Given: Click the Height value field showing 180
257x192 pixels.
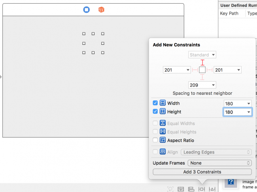Looking at the screenshot, I should [233, 112].
